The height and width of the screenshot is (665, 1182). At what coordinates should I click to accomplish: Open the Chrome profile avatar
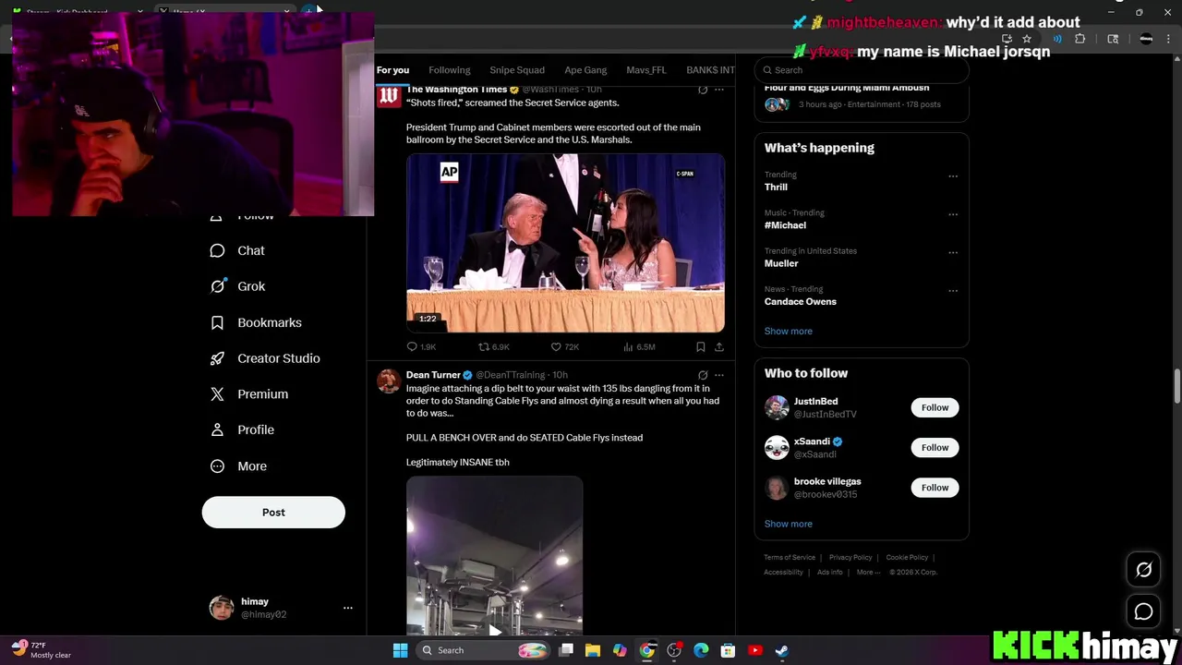pos(1146,39)
